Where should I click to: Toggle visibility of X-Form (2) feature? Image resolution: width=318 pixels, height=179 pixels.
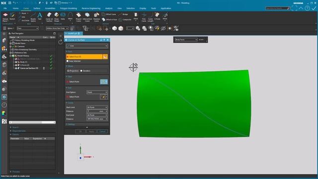16,65
